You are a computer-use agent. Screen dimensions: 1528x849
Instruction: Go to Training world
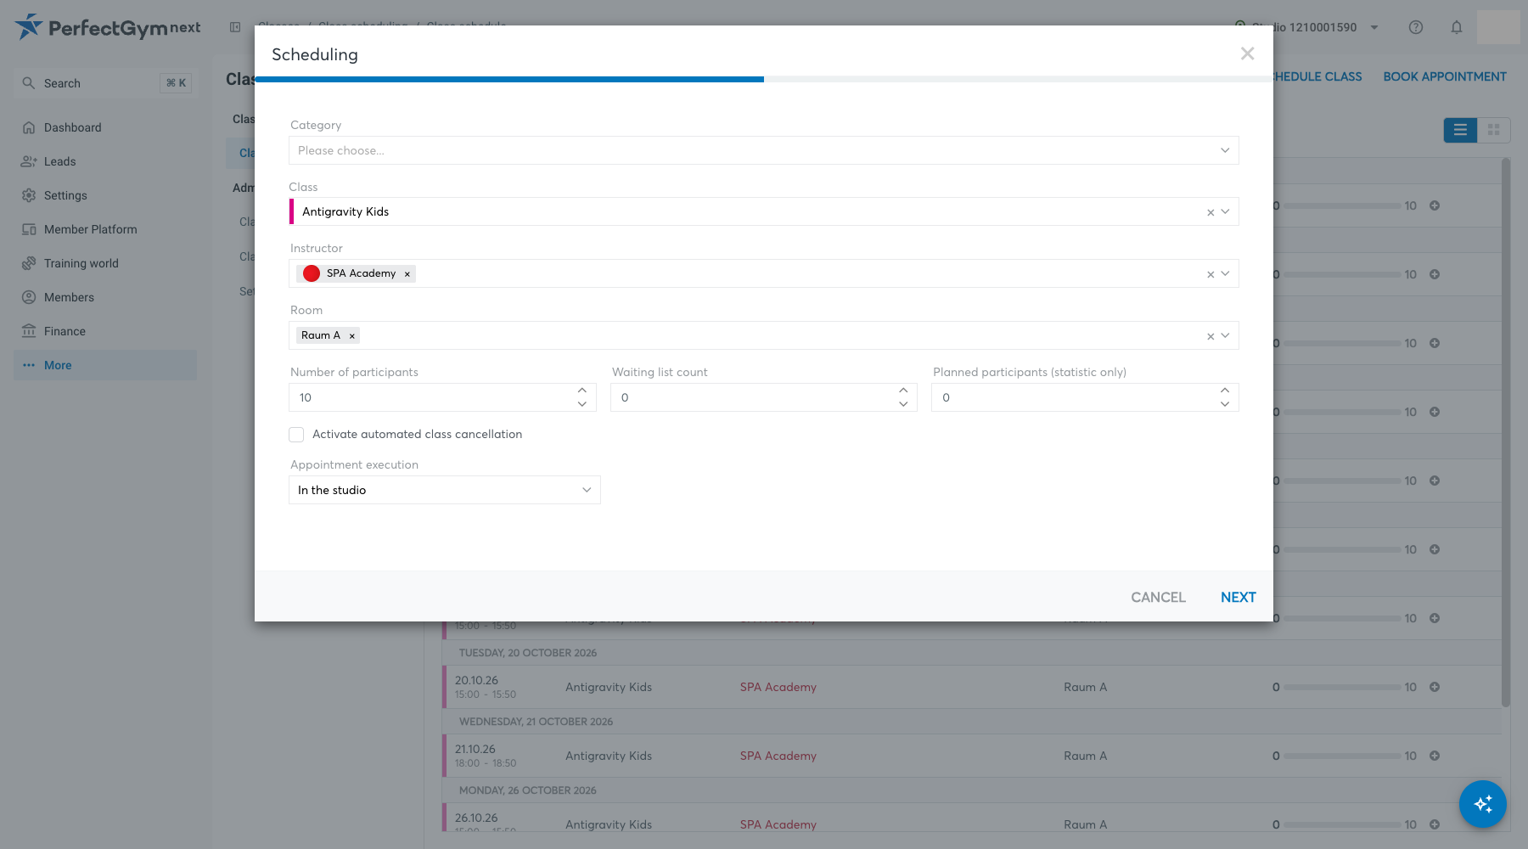pyautogui.click(x=105, y=263)
